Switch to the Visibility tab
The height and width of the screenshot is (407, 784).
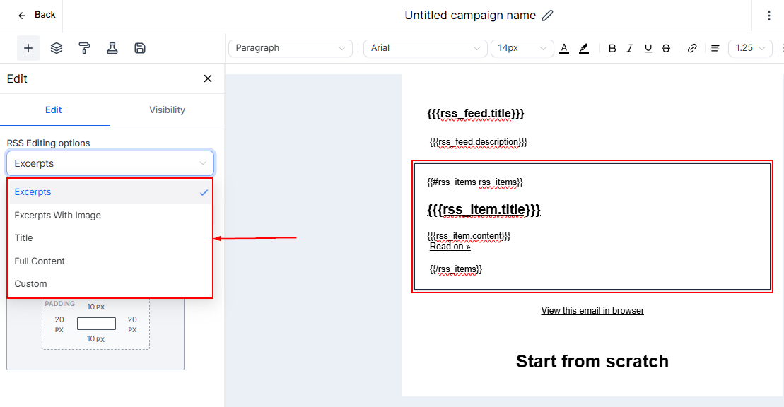tap(167, 110)
